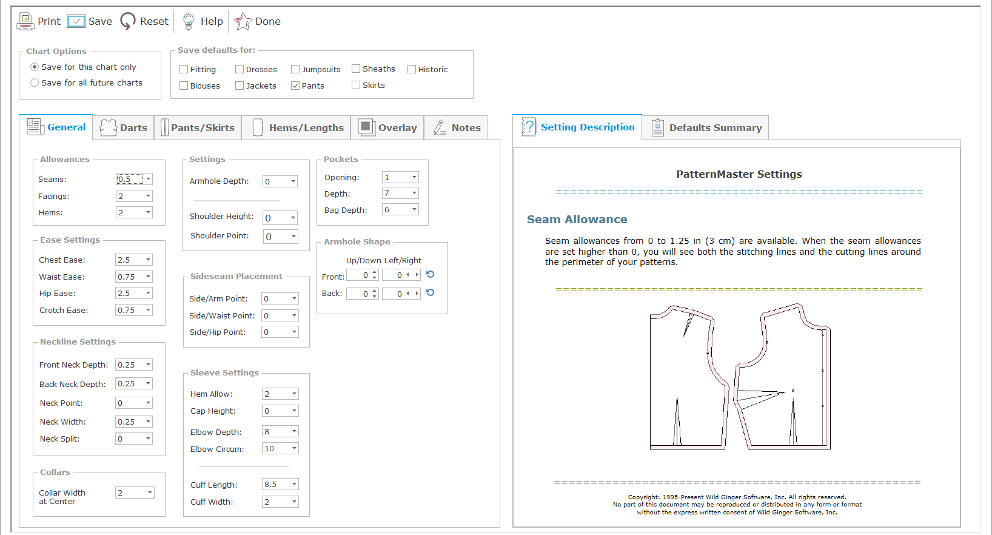The width and height of the screenshot is (992, 535).
Task: Reset the Back armhole shape values
Action: tap(431, 293)
